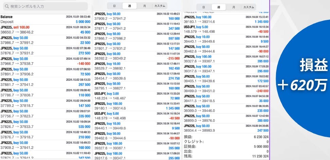
Task: Click the 損益 total 6 230 324 row
Action: [x=226, y=137]
